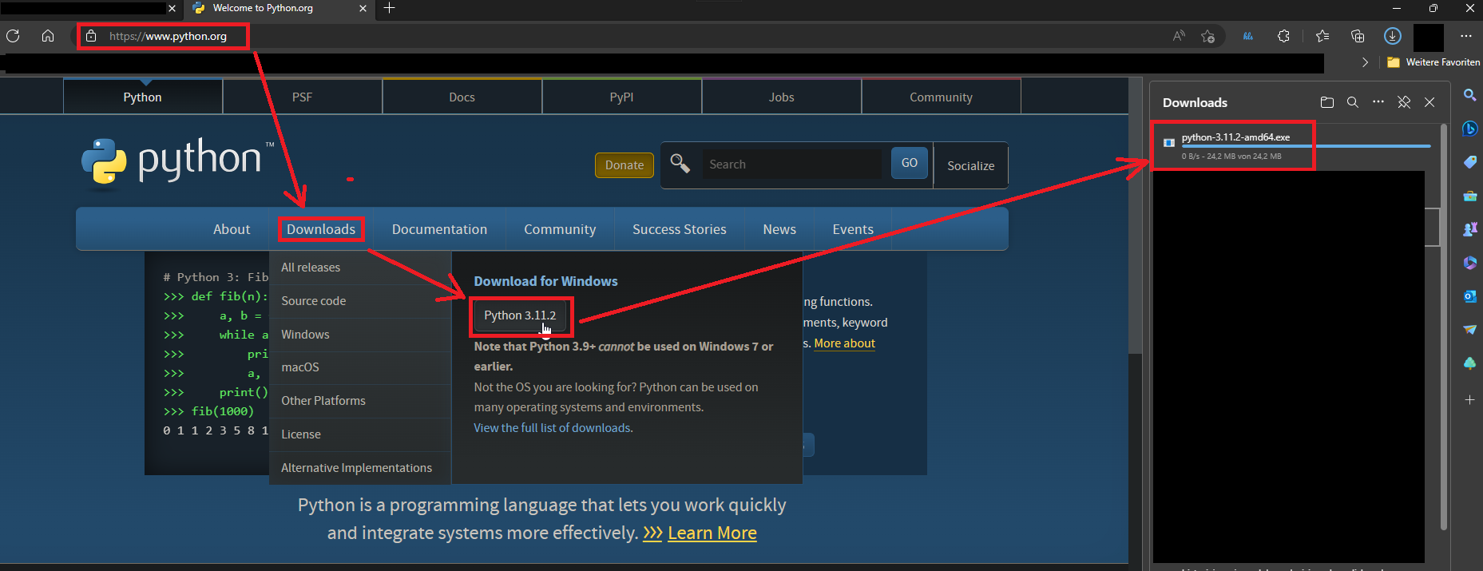Open Microsoft 365 icon in Edge sidebar

click(1469, 263)
